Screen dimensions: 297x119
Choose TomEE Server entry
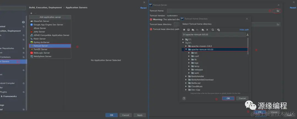[50, 49]
